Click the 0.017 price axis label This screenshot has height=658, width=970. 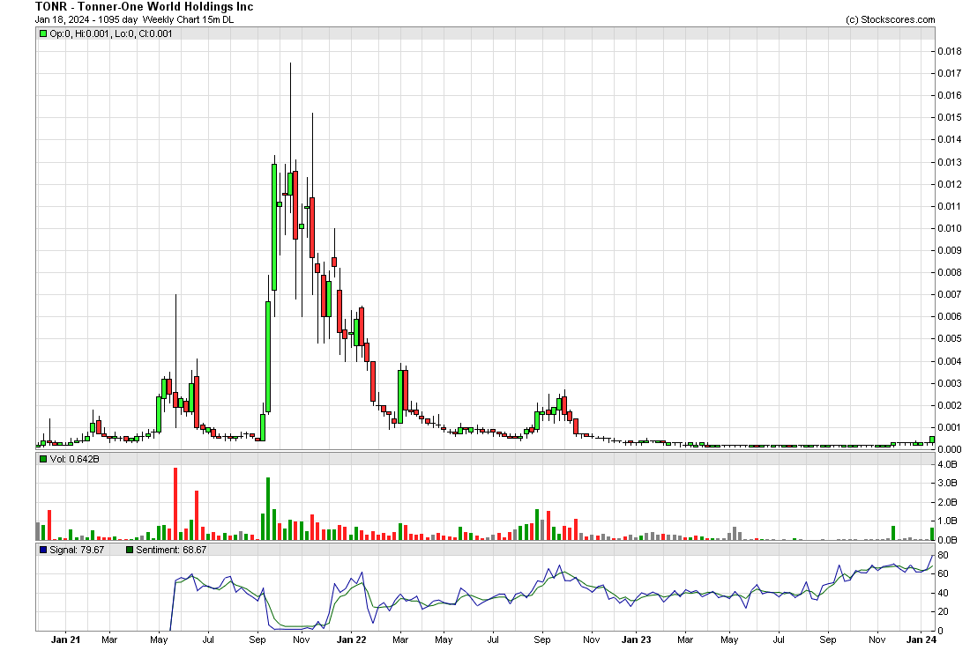point(950,73)
